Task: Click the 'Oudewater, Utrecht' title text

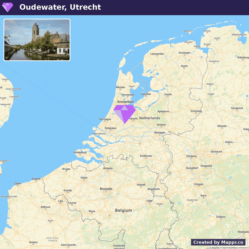Action: pos(60,7)
